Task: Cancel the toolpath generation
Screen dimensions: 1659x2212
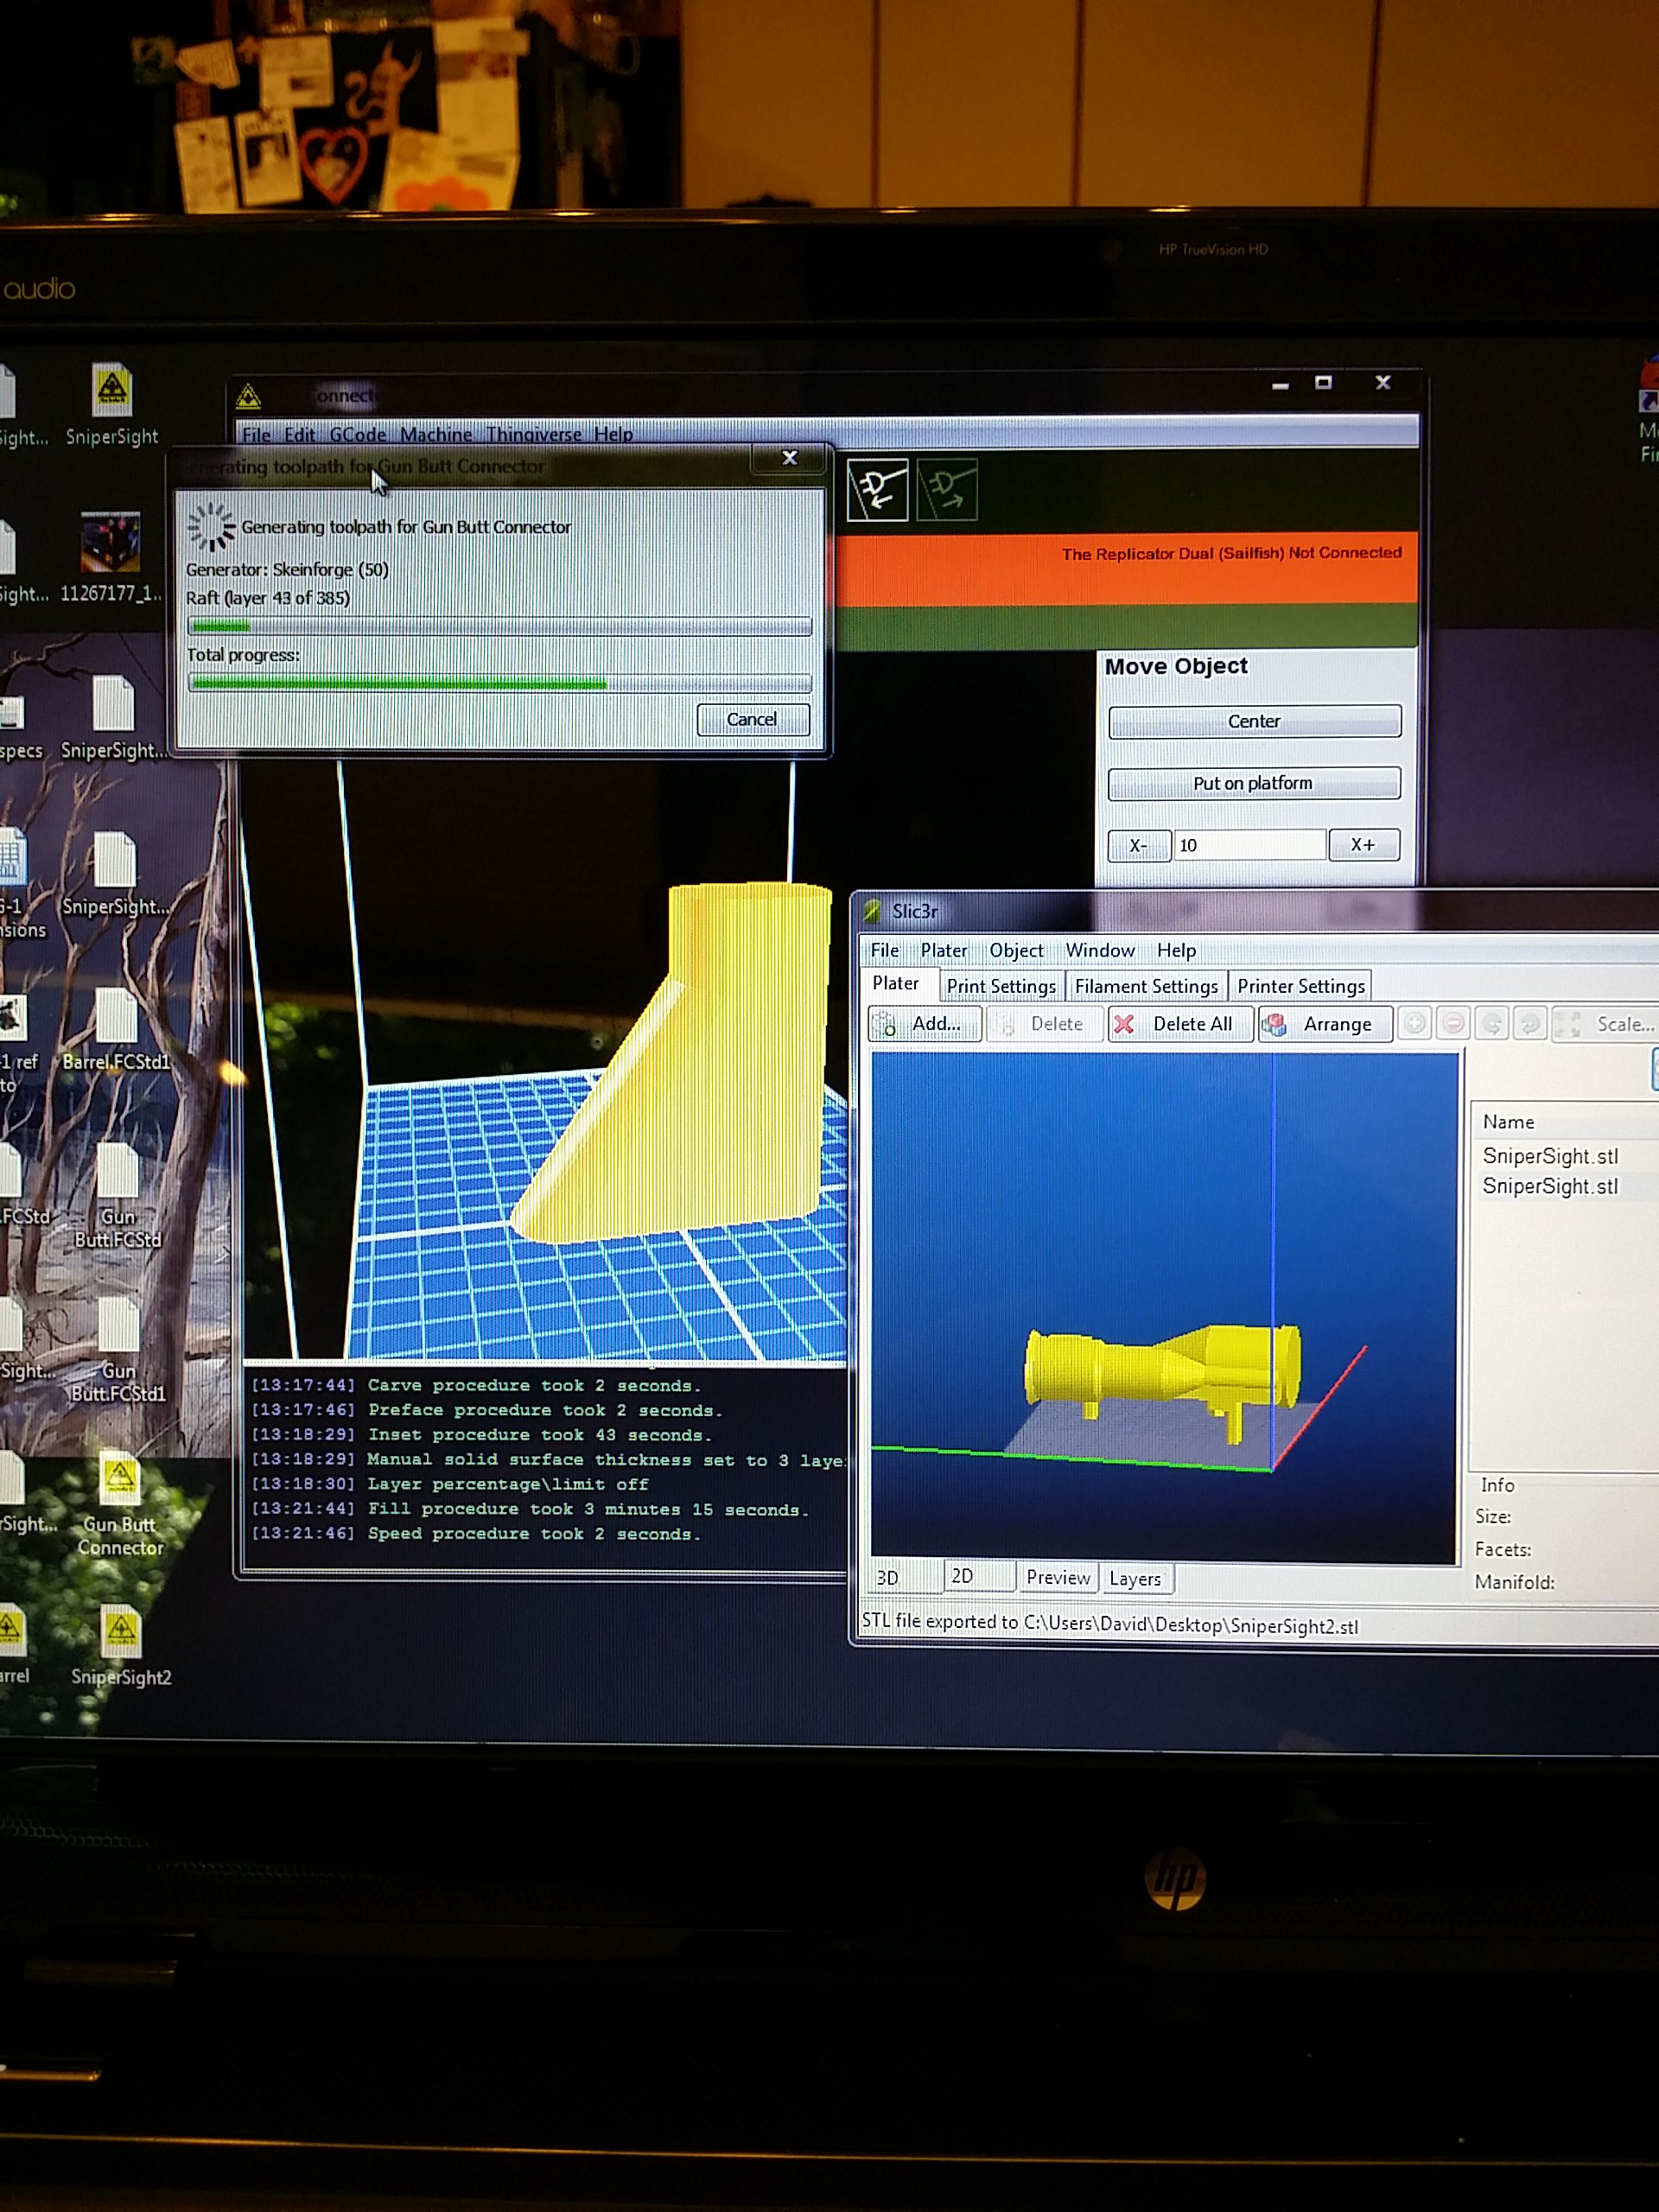Action: pos(752,719)
